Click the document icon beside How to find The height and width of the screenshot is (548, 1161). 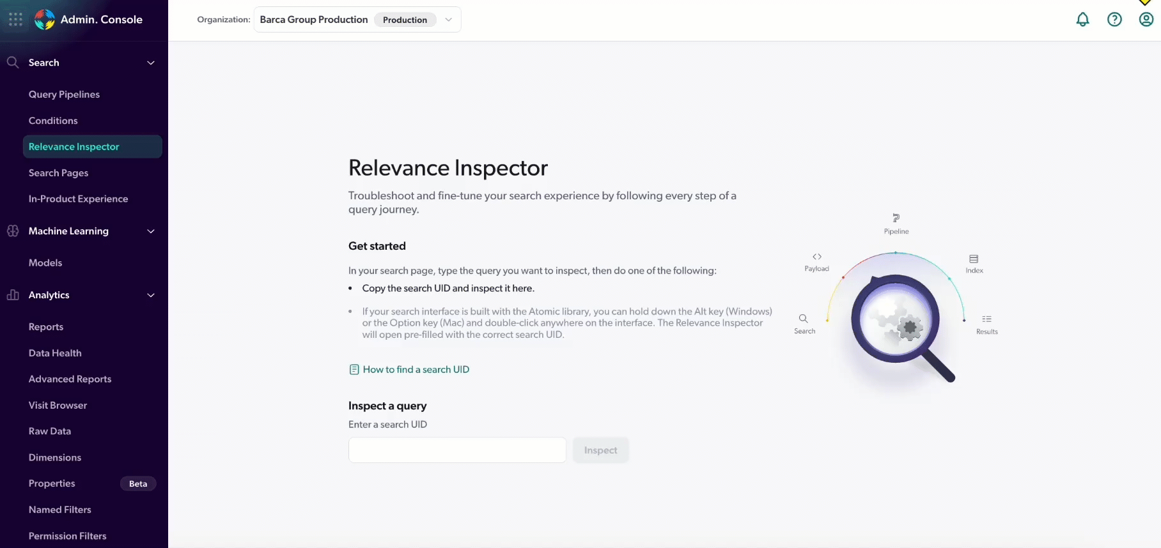[354, 369]
